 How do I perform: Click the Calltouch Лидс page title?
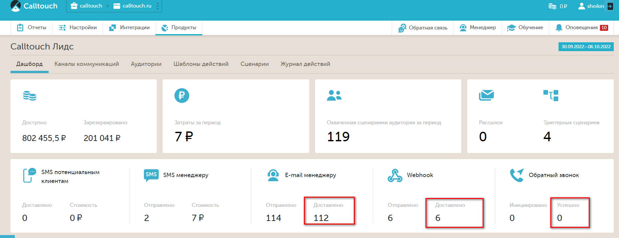(42, 47)
